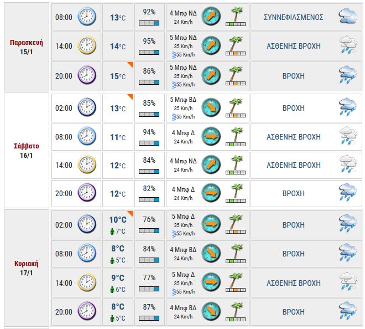Click the palm tree icon in Sunday 02:00 row
This screenshot has width=365, height=329.
(236, 222)
